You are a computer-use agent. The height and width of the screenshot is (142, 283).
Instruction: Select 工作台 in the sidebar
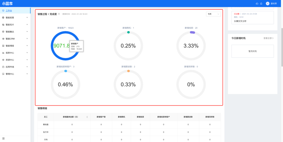click(9, 10)
